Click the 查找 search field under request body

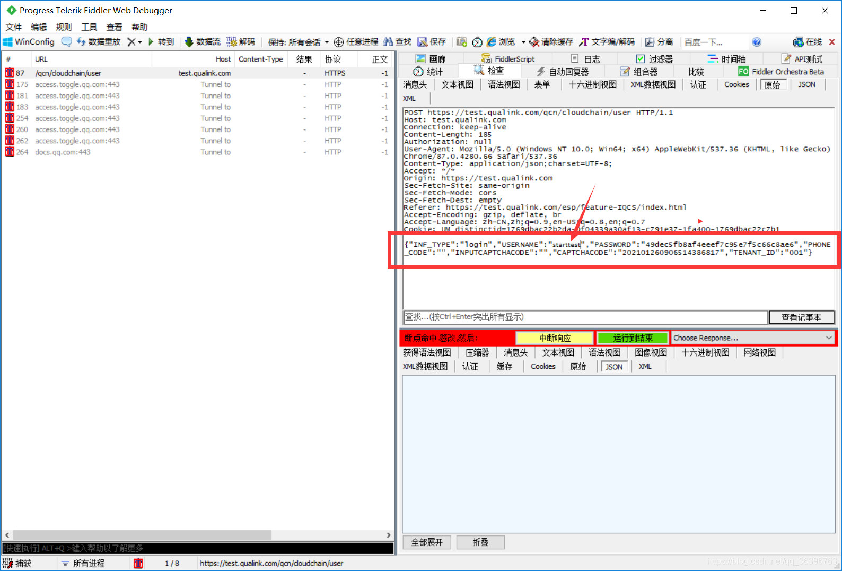coord(585,317)
